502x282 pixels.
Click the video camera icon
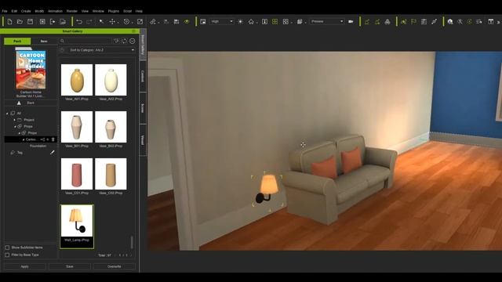(351, 21)
